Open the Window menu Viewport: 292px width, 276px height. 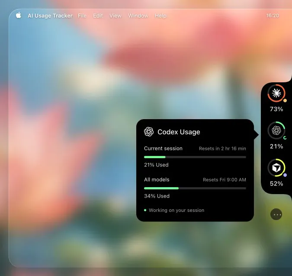[138, 16]
